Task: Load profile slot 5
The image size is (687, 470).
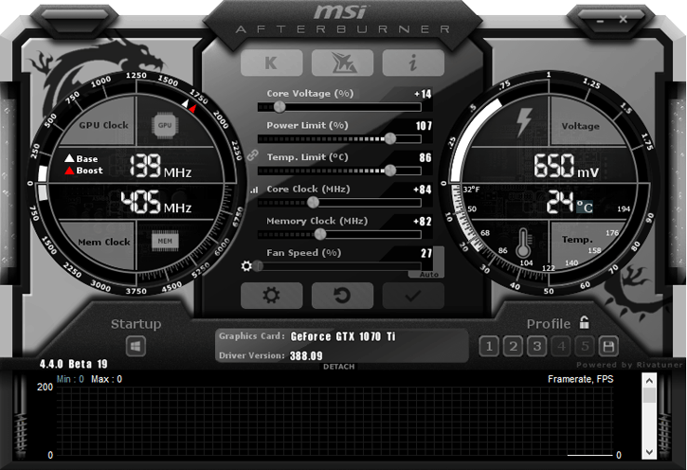Action: (x=585, y=347)
